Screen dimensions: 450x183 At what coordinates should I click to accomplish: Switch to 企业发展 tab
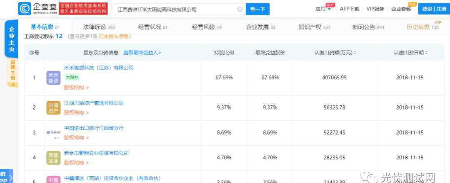260,27
